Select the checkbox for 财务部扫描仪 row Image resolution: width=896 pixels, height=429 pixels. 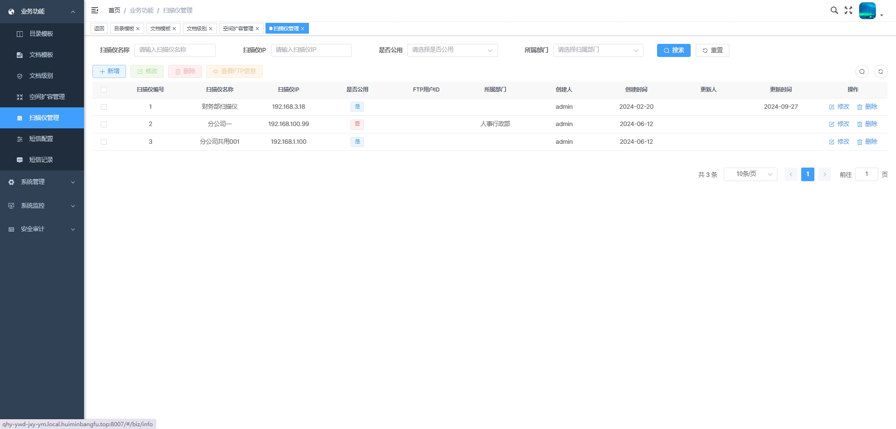(104, 107)
